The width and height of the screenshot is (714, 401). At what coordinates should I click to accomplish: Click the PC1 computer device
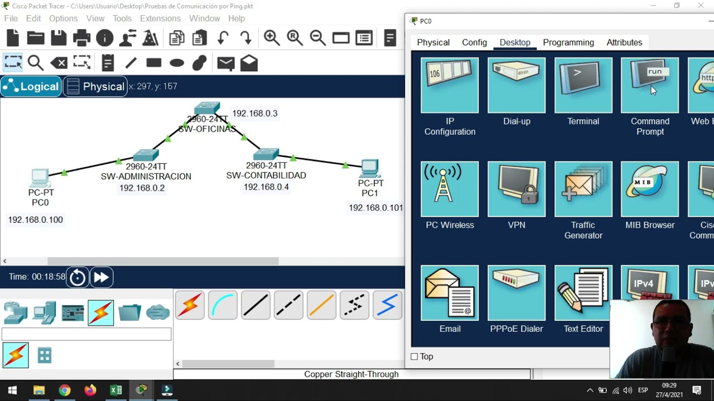370,169
